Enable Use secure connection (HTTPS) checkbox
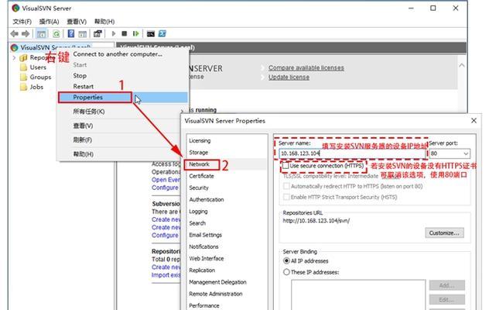The height and width of the screenshot is (310, 489). click(286, 166)
